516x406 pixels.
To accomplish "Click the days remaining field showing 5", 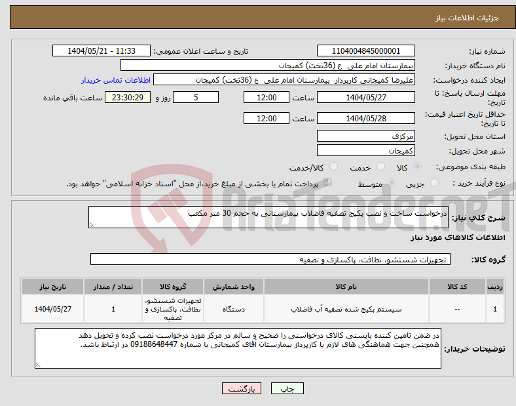I will pyautogui.click(x=196, y=97).
